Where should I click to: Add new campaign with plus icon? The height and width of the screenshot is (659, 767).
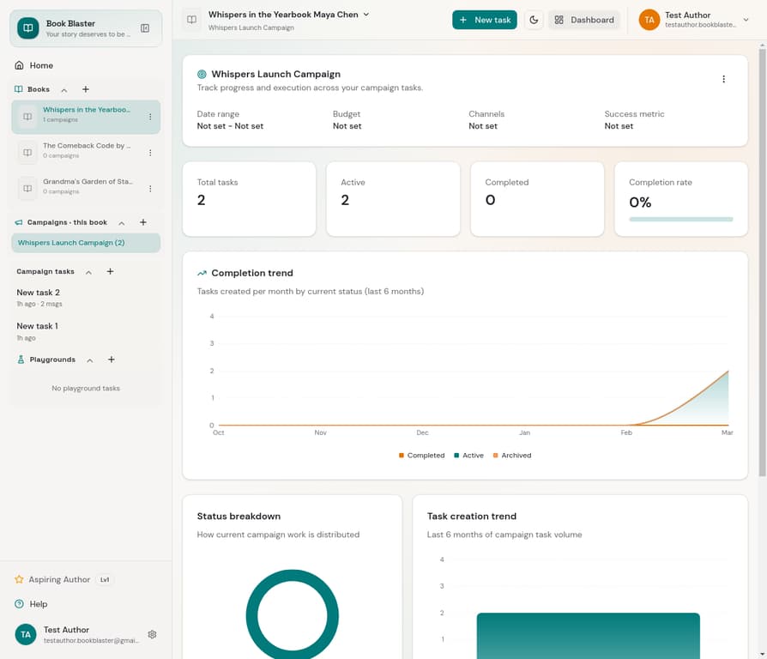click(142, 222)
